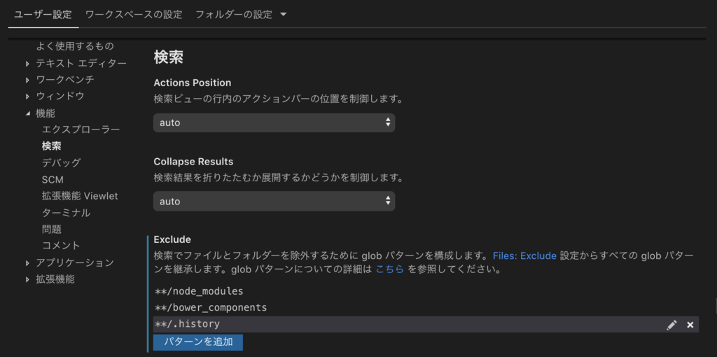This screenshot has width=717, height=357.
Task: Expand the 拡張機能 section
Action: point(27,280)
